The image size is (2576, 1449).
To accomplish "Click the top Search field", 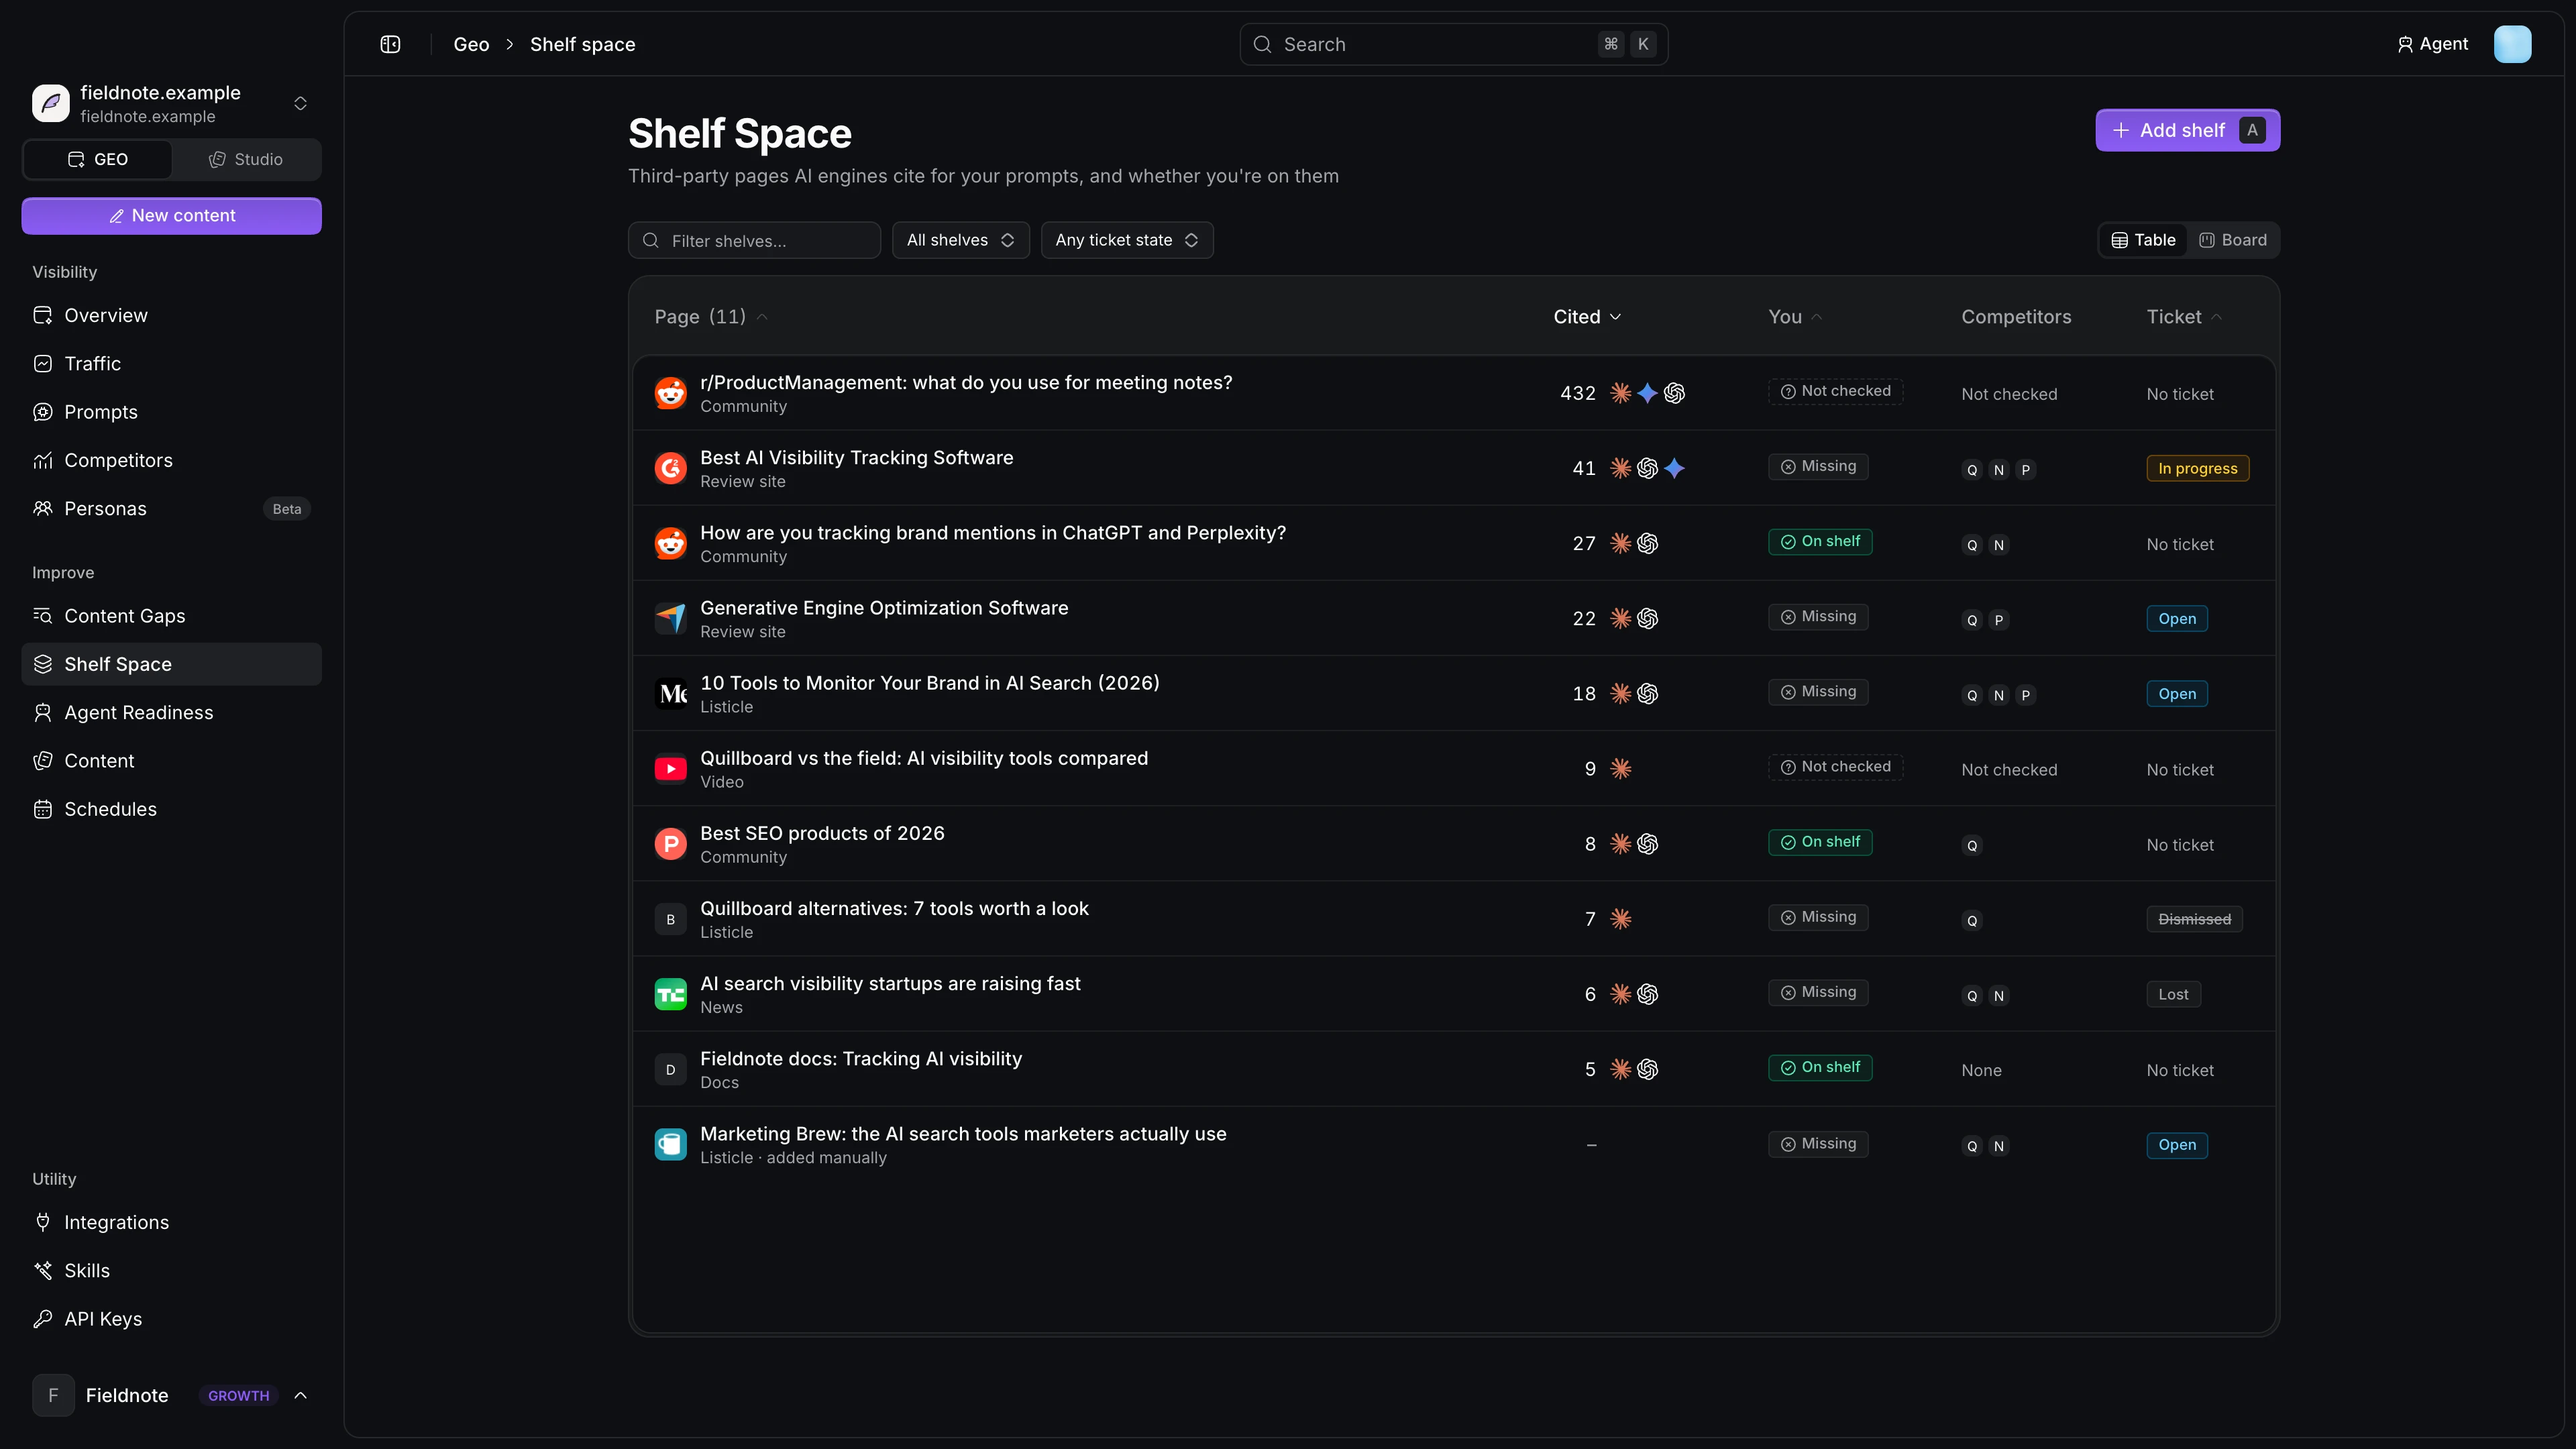I will tap(1453, 44).
